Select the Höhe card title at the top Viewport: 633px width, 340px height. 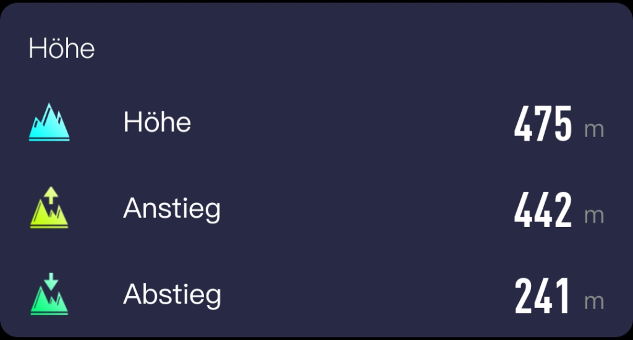tap(62, 48)
